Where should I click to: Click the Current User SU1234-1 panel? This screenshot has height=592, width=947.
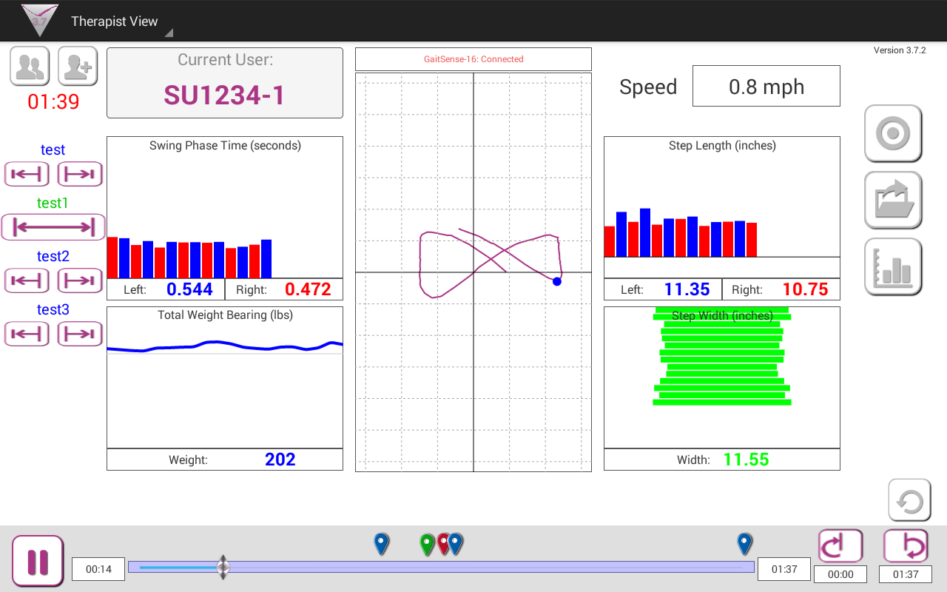pos(225,83)
